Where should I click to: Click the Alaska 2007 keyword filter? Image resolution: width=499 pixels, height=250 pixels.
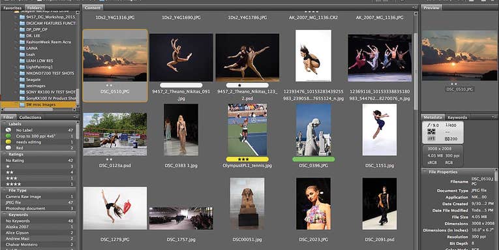[x=39, y=227]
